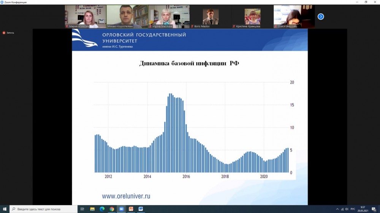Select Михаил Коростелкин's video thumbnail

coord(127,16)
